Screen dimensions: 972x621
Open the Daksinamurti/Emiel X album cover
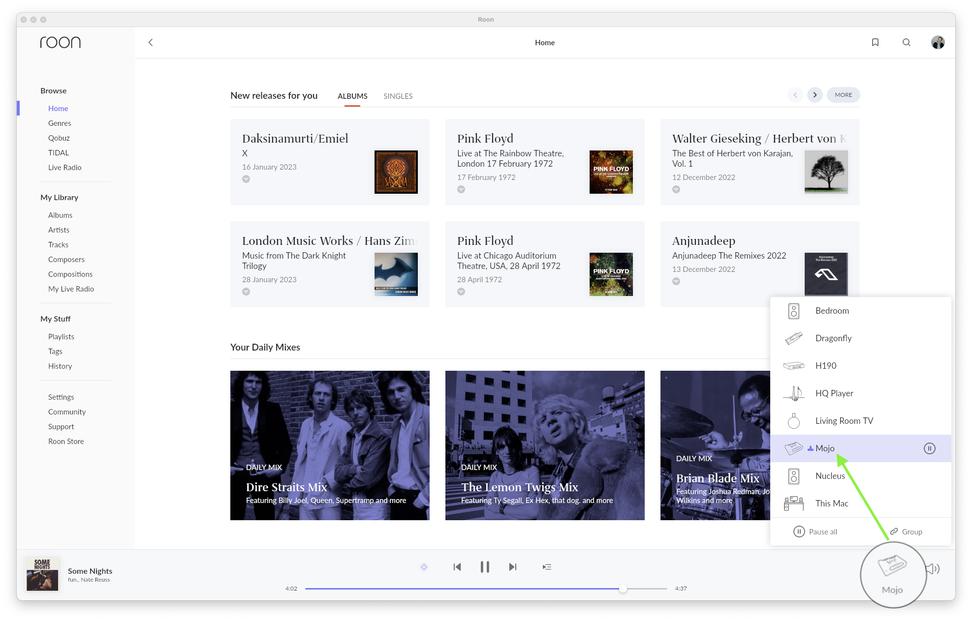tap(396, 172)
